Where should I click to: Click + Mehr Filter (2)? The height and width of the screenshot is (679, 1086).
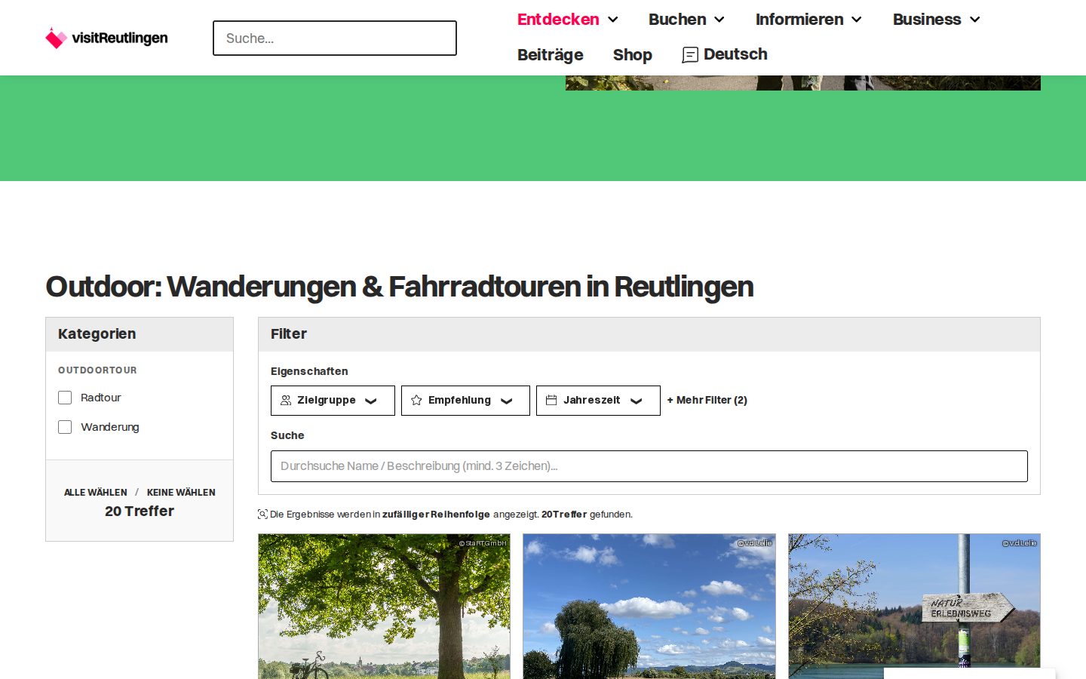click(x=707, y=401)
